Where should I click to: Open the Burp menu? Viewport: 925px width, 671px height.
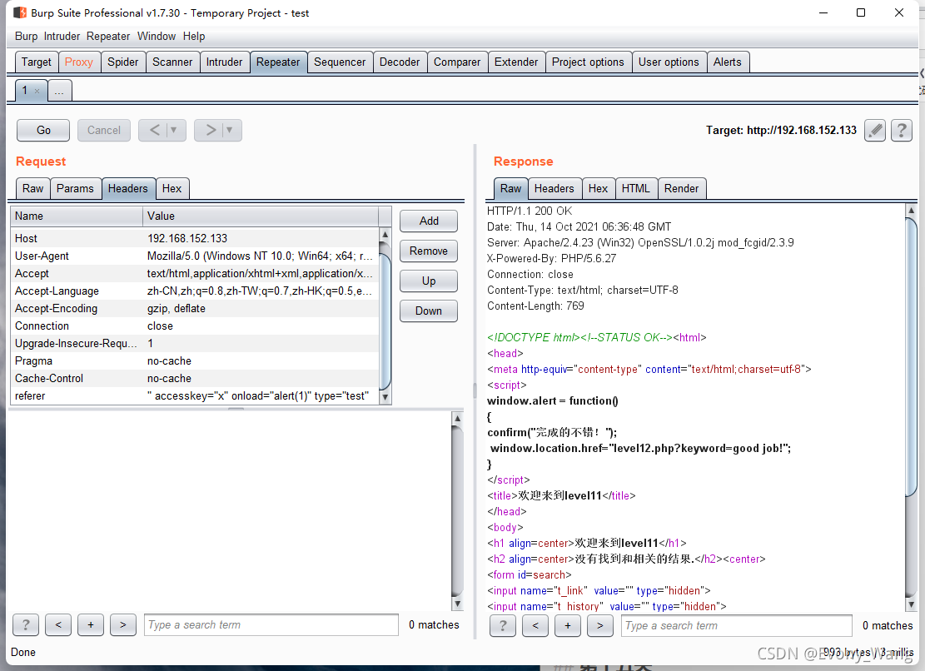click(26, 37)
